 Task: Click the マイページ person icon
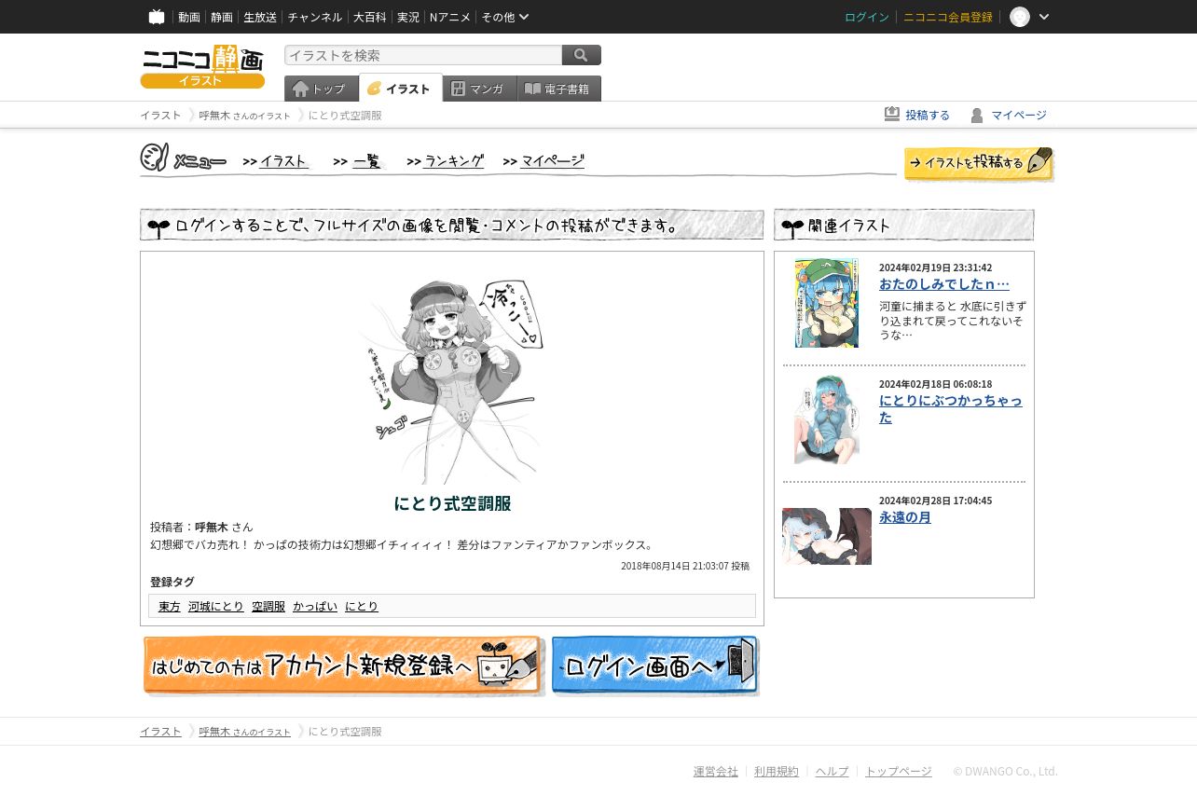[977, 115]
